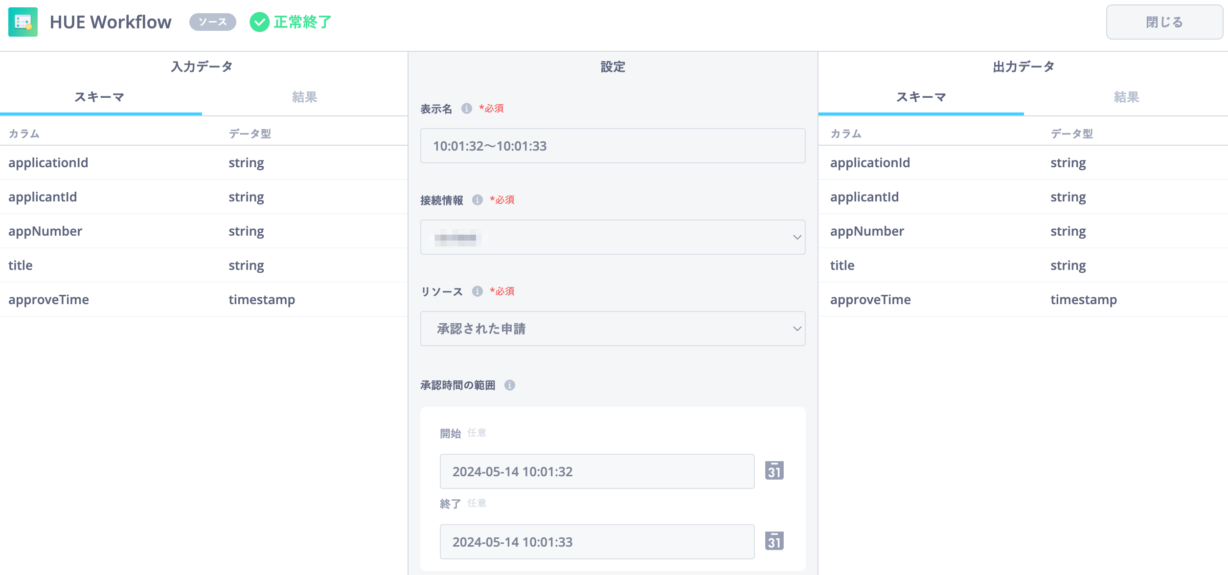Click the 開始 datetime input field
Screen dimensions: 1228x575
[597, 471]
